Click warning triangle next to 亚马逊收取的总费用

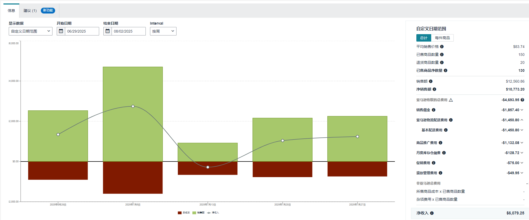pos(451,100)
